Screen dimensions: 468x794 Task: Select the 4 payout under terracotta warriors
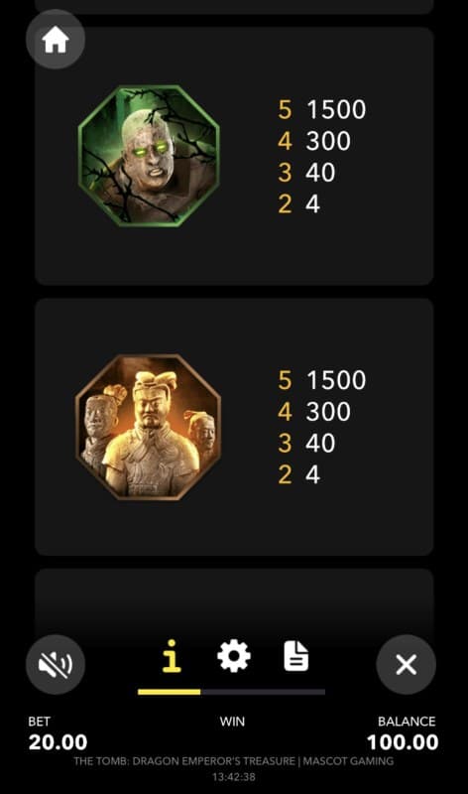(312, 475)
